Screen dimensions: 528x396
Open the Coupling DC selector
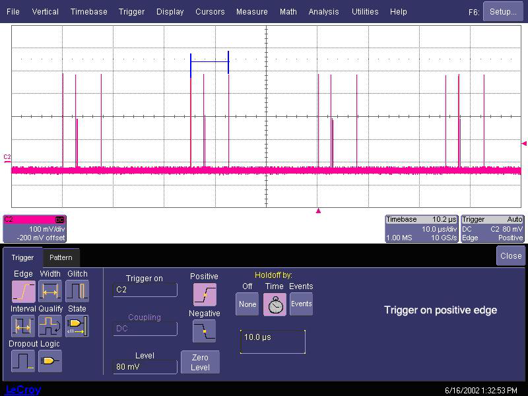[x=145, y=328]
